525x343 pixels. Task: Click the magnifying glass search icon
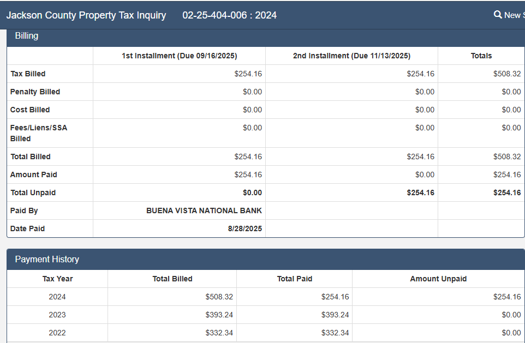tap(498, 15)
